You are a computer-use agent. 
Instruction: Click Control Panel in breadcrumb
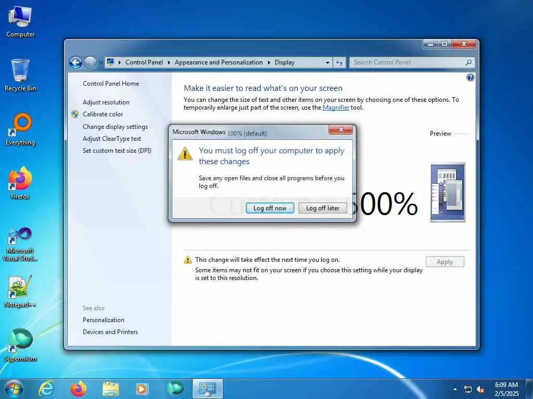coord(144,62)
